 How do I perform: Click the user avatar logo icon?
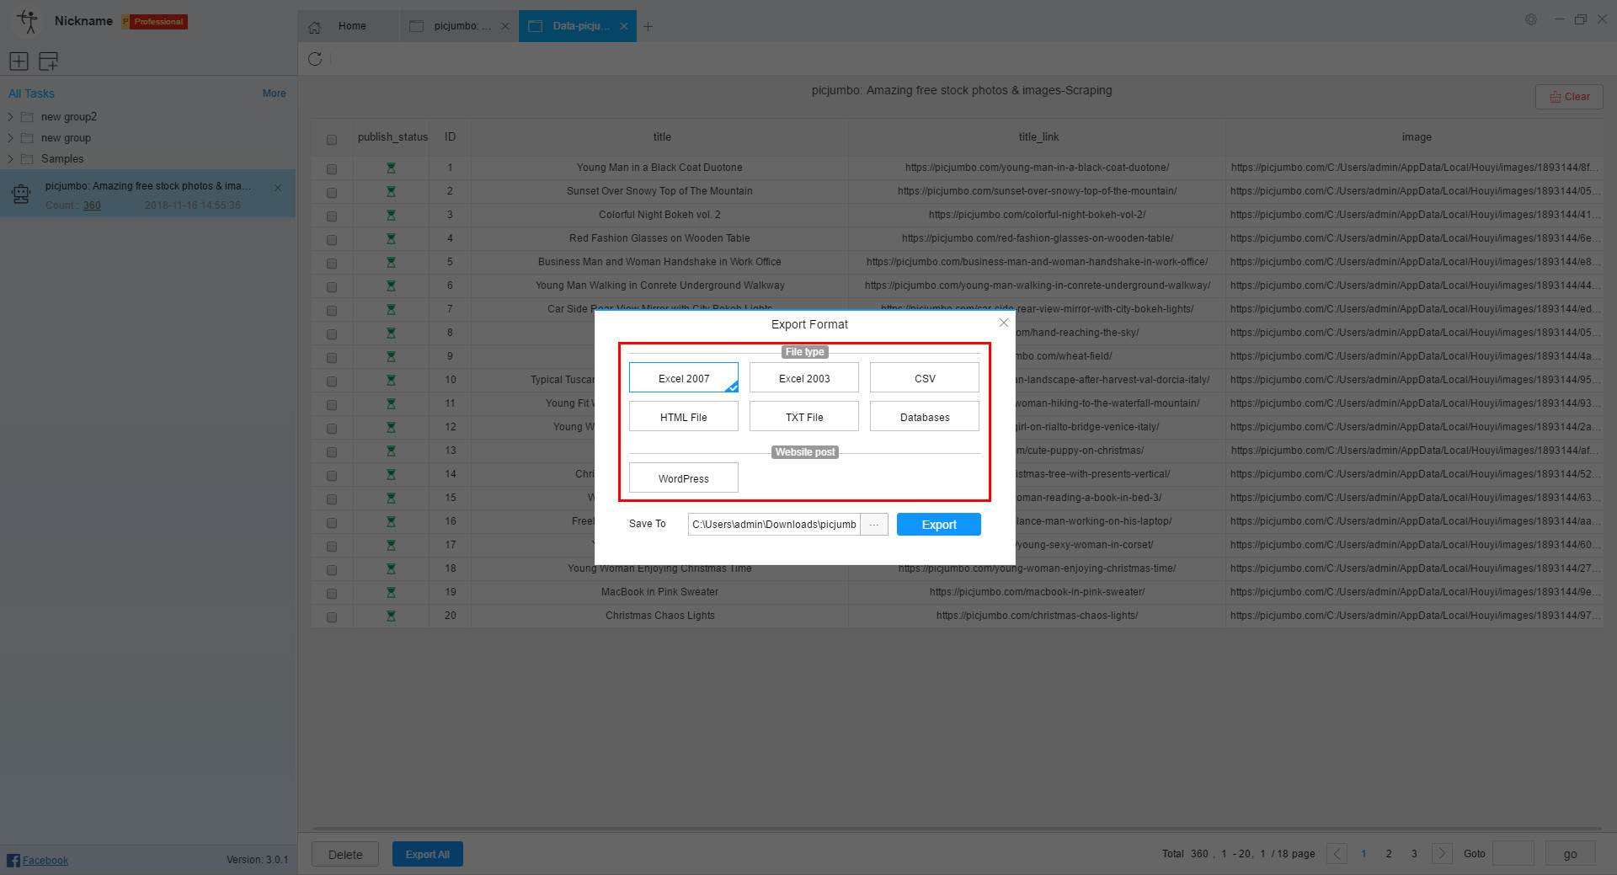(x=28, y=21)
